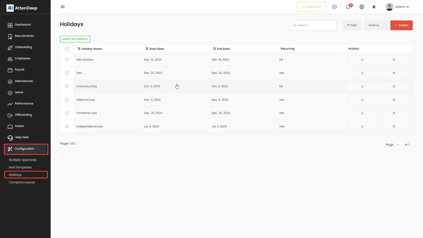Click the globe language icon
This screenshot has width=423, height=238.
pyautogui.click(x=362, y=7)
